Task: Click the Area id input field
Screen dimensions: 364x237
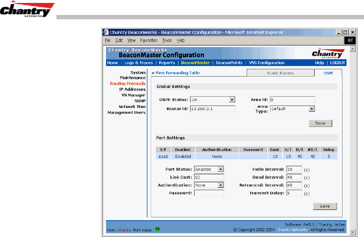Action: pyautogui.click(x=292, y=100)
